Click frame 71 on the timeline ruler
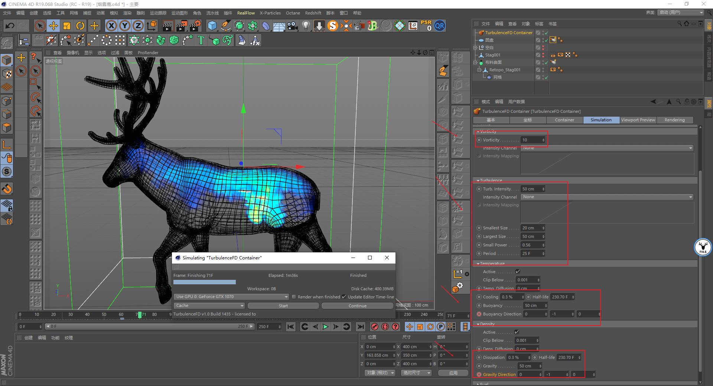Image resolution: width=713 pixels, height=386 pixels. tap(140, 314)
